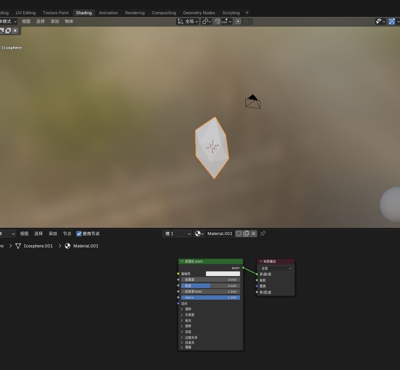Click the proportional editing circle icon
The height and width of the screenshot is (370, 400).
pyautogui.click(x=238, y=22)
